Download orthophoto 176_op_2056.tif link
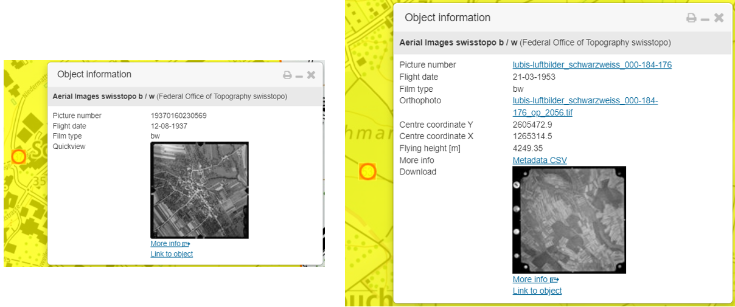 [x=585, y=107]
